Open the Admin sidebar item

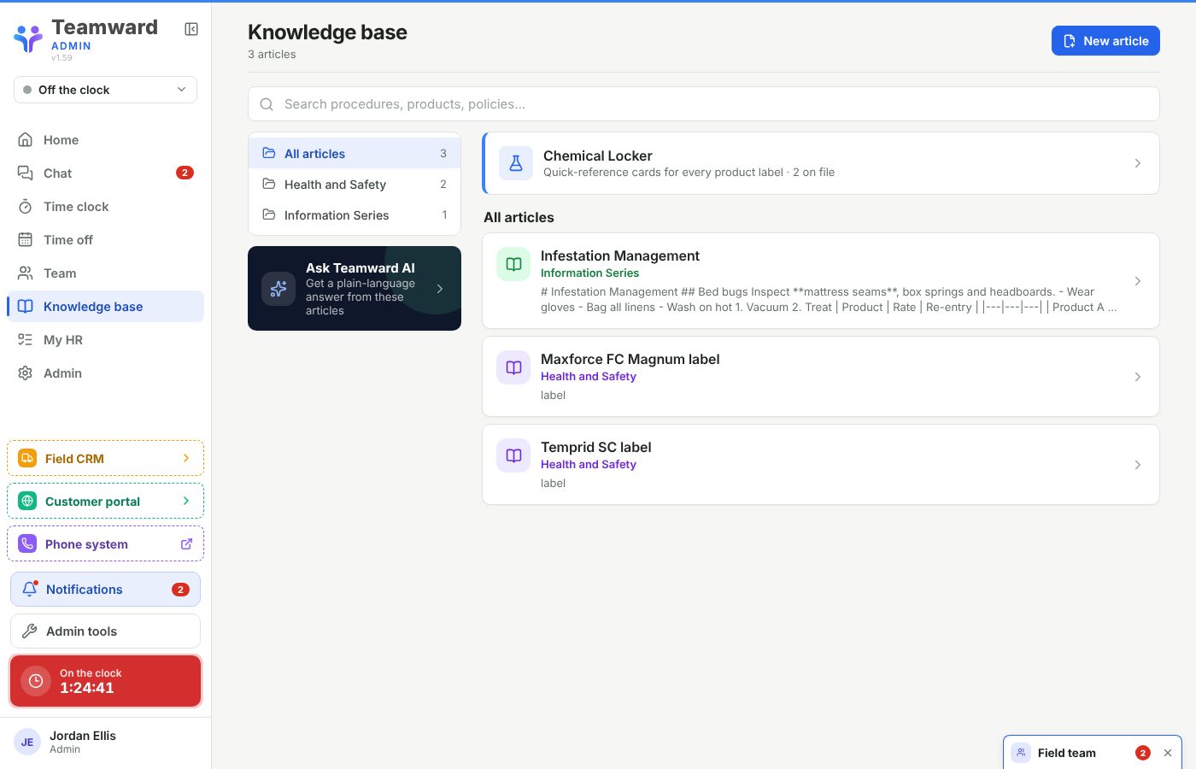105,373
